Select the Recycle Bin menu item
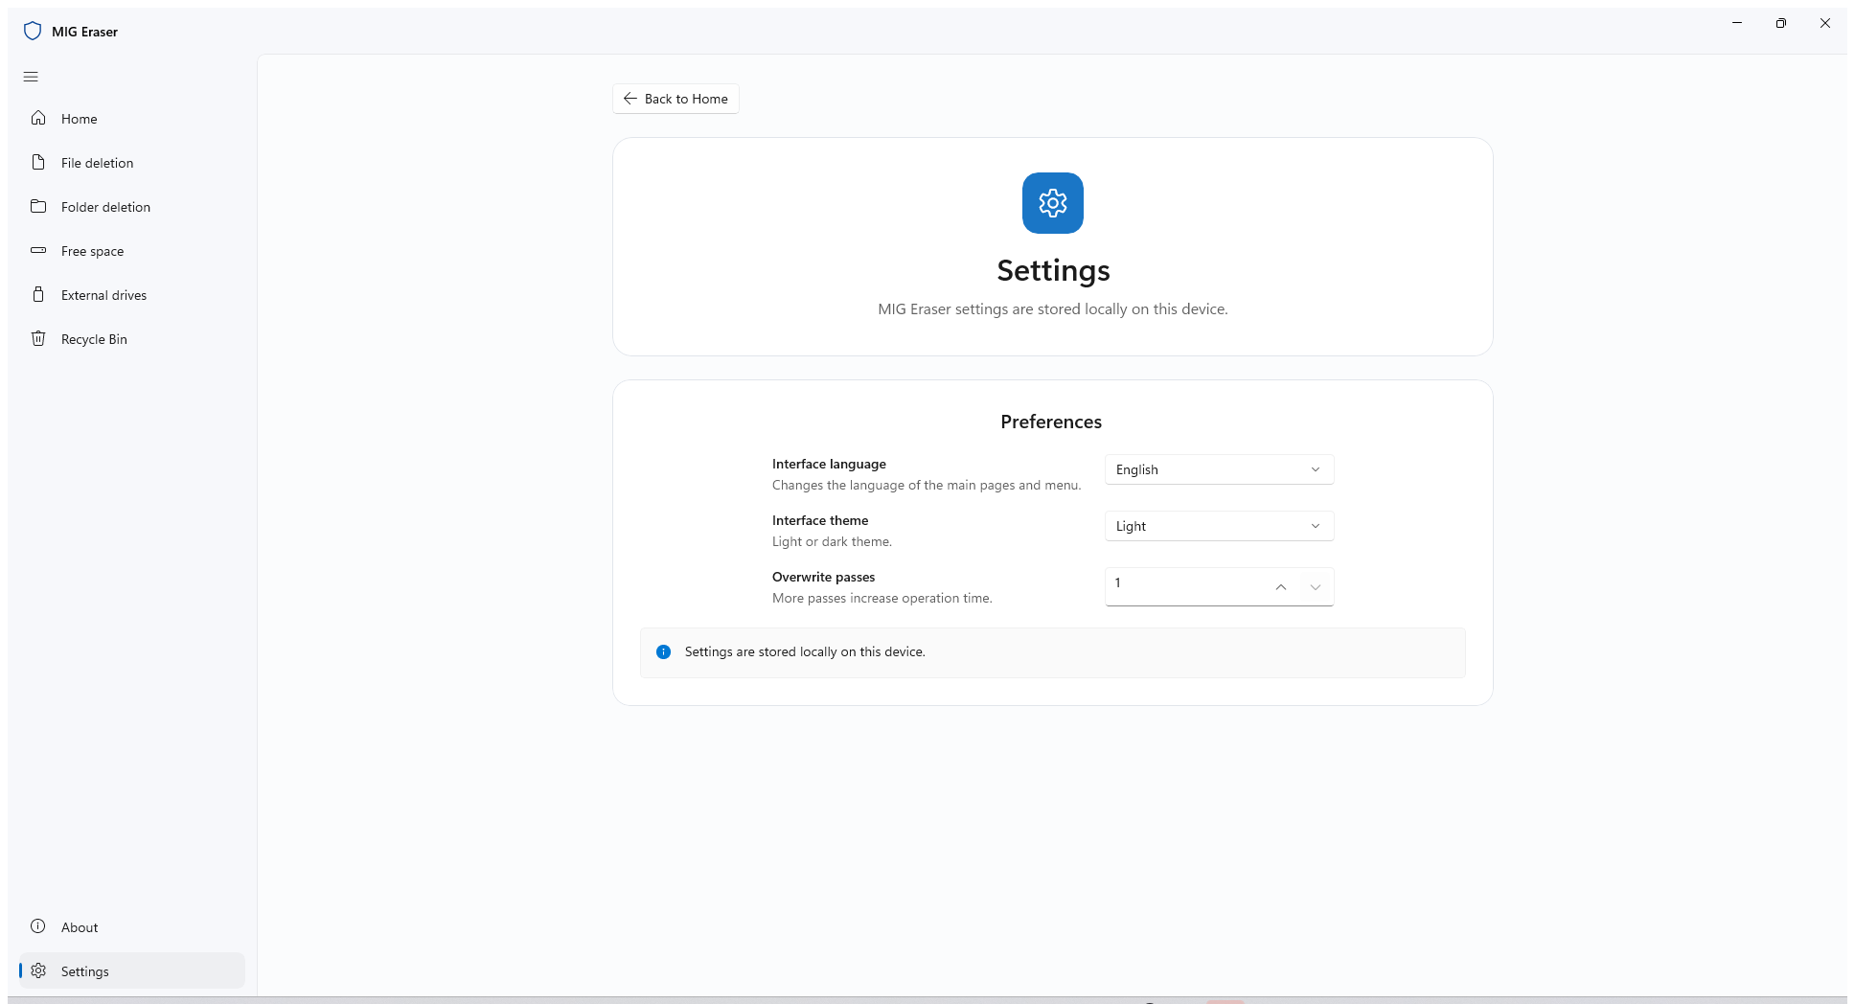Screen dimensions: 1855x1004 132,339
